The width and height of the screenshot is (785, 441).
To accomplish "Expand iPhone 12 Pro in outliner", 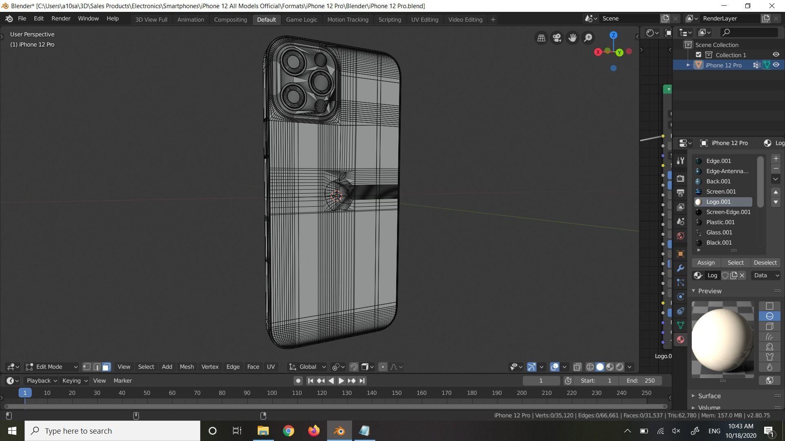I will coord(688,65).
